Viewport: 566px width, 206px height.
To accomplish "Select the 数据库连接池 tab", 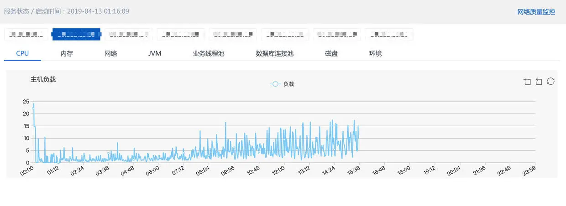I will point(274,53).
